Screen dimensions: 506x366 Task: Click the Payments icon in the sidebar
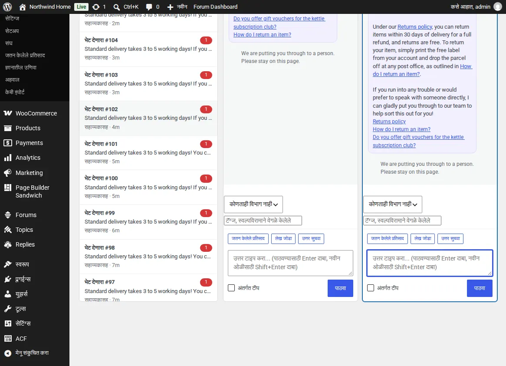pos(8,143)
